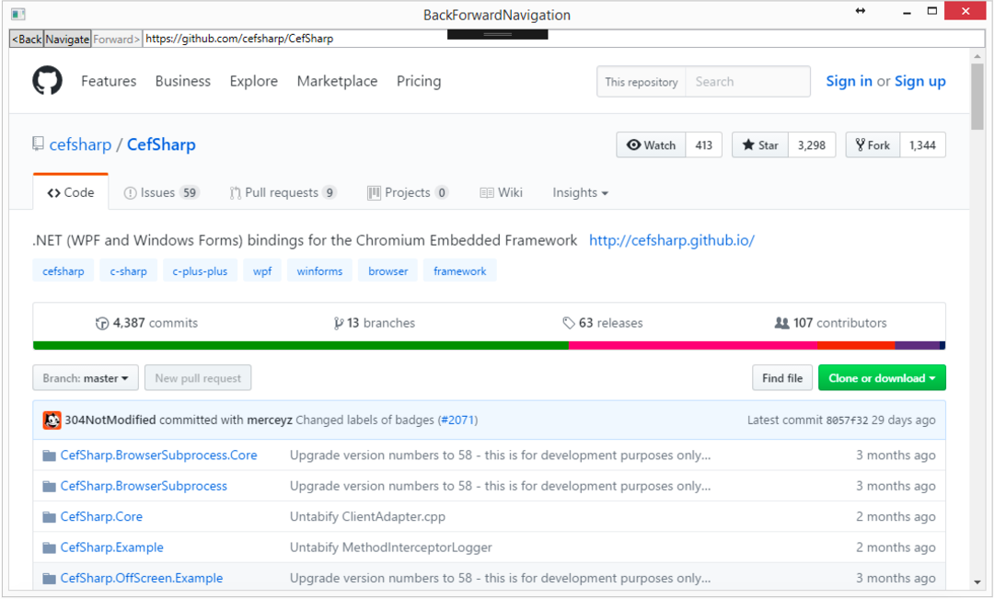The width and height of the screenshot is (995, 599).
Task: Select the c-plus-plus topic tag
Action: (x=200, y=271)
